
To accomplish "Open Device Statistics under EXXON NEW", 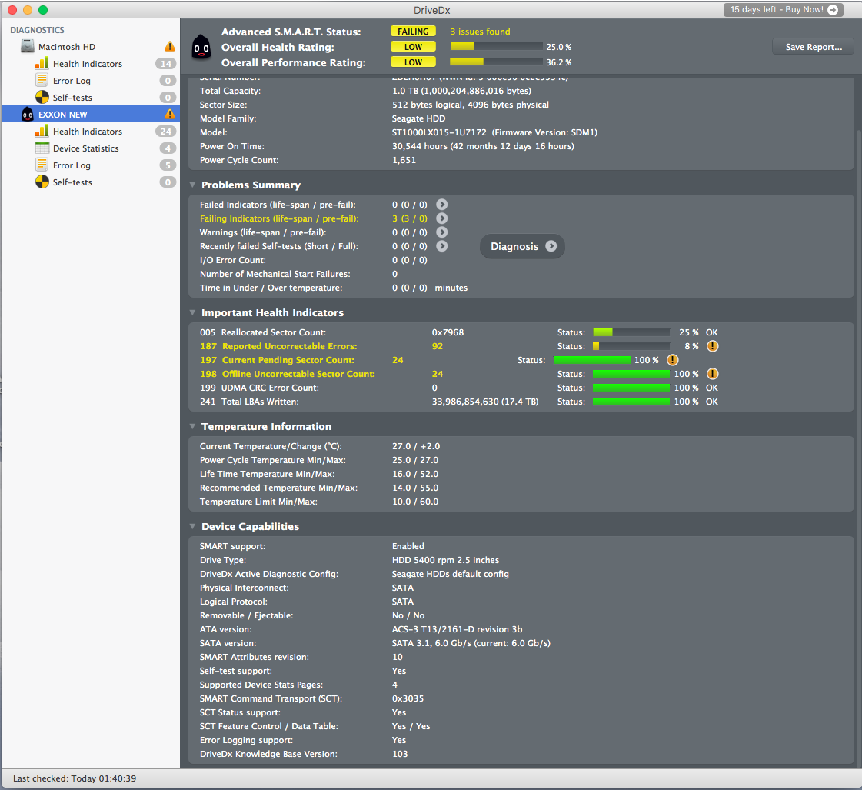I will [x=86, y=148].
